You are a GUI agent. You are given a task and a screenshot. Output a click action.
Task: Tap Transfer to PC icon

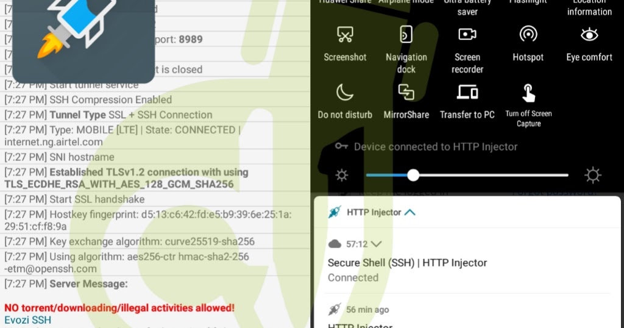click(467, 92)
